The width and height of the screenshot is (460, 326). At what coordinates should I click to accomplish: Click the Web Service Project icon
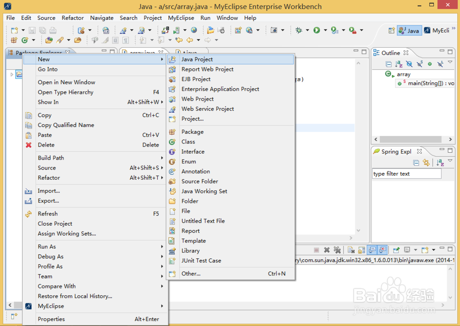172,109
